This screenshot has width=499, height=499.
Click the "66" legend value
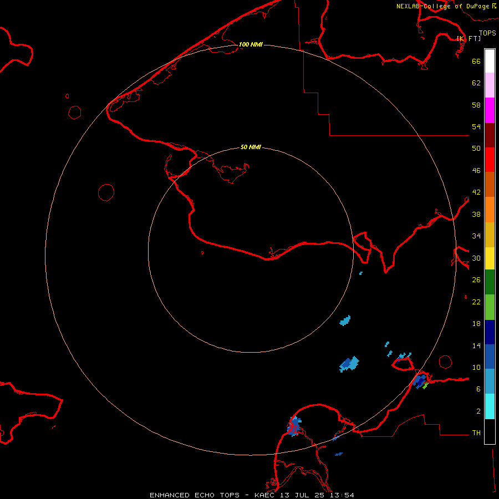[x=476, y=61]
